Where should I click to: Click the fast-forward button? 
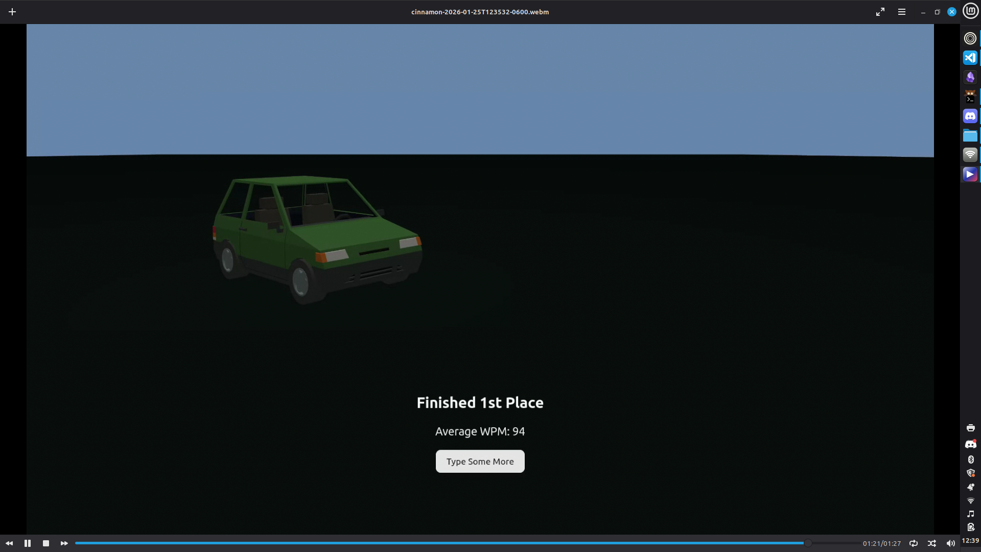(64, 543)
